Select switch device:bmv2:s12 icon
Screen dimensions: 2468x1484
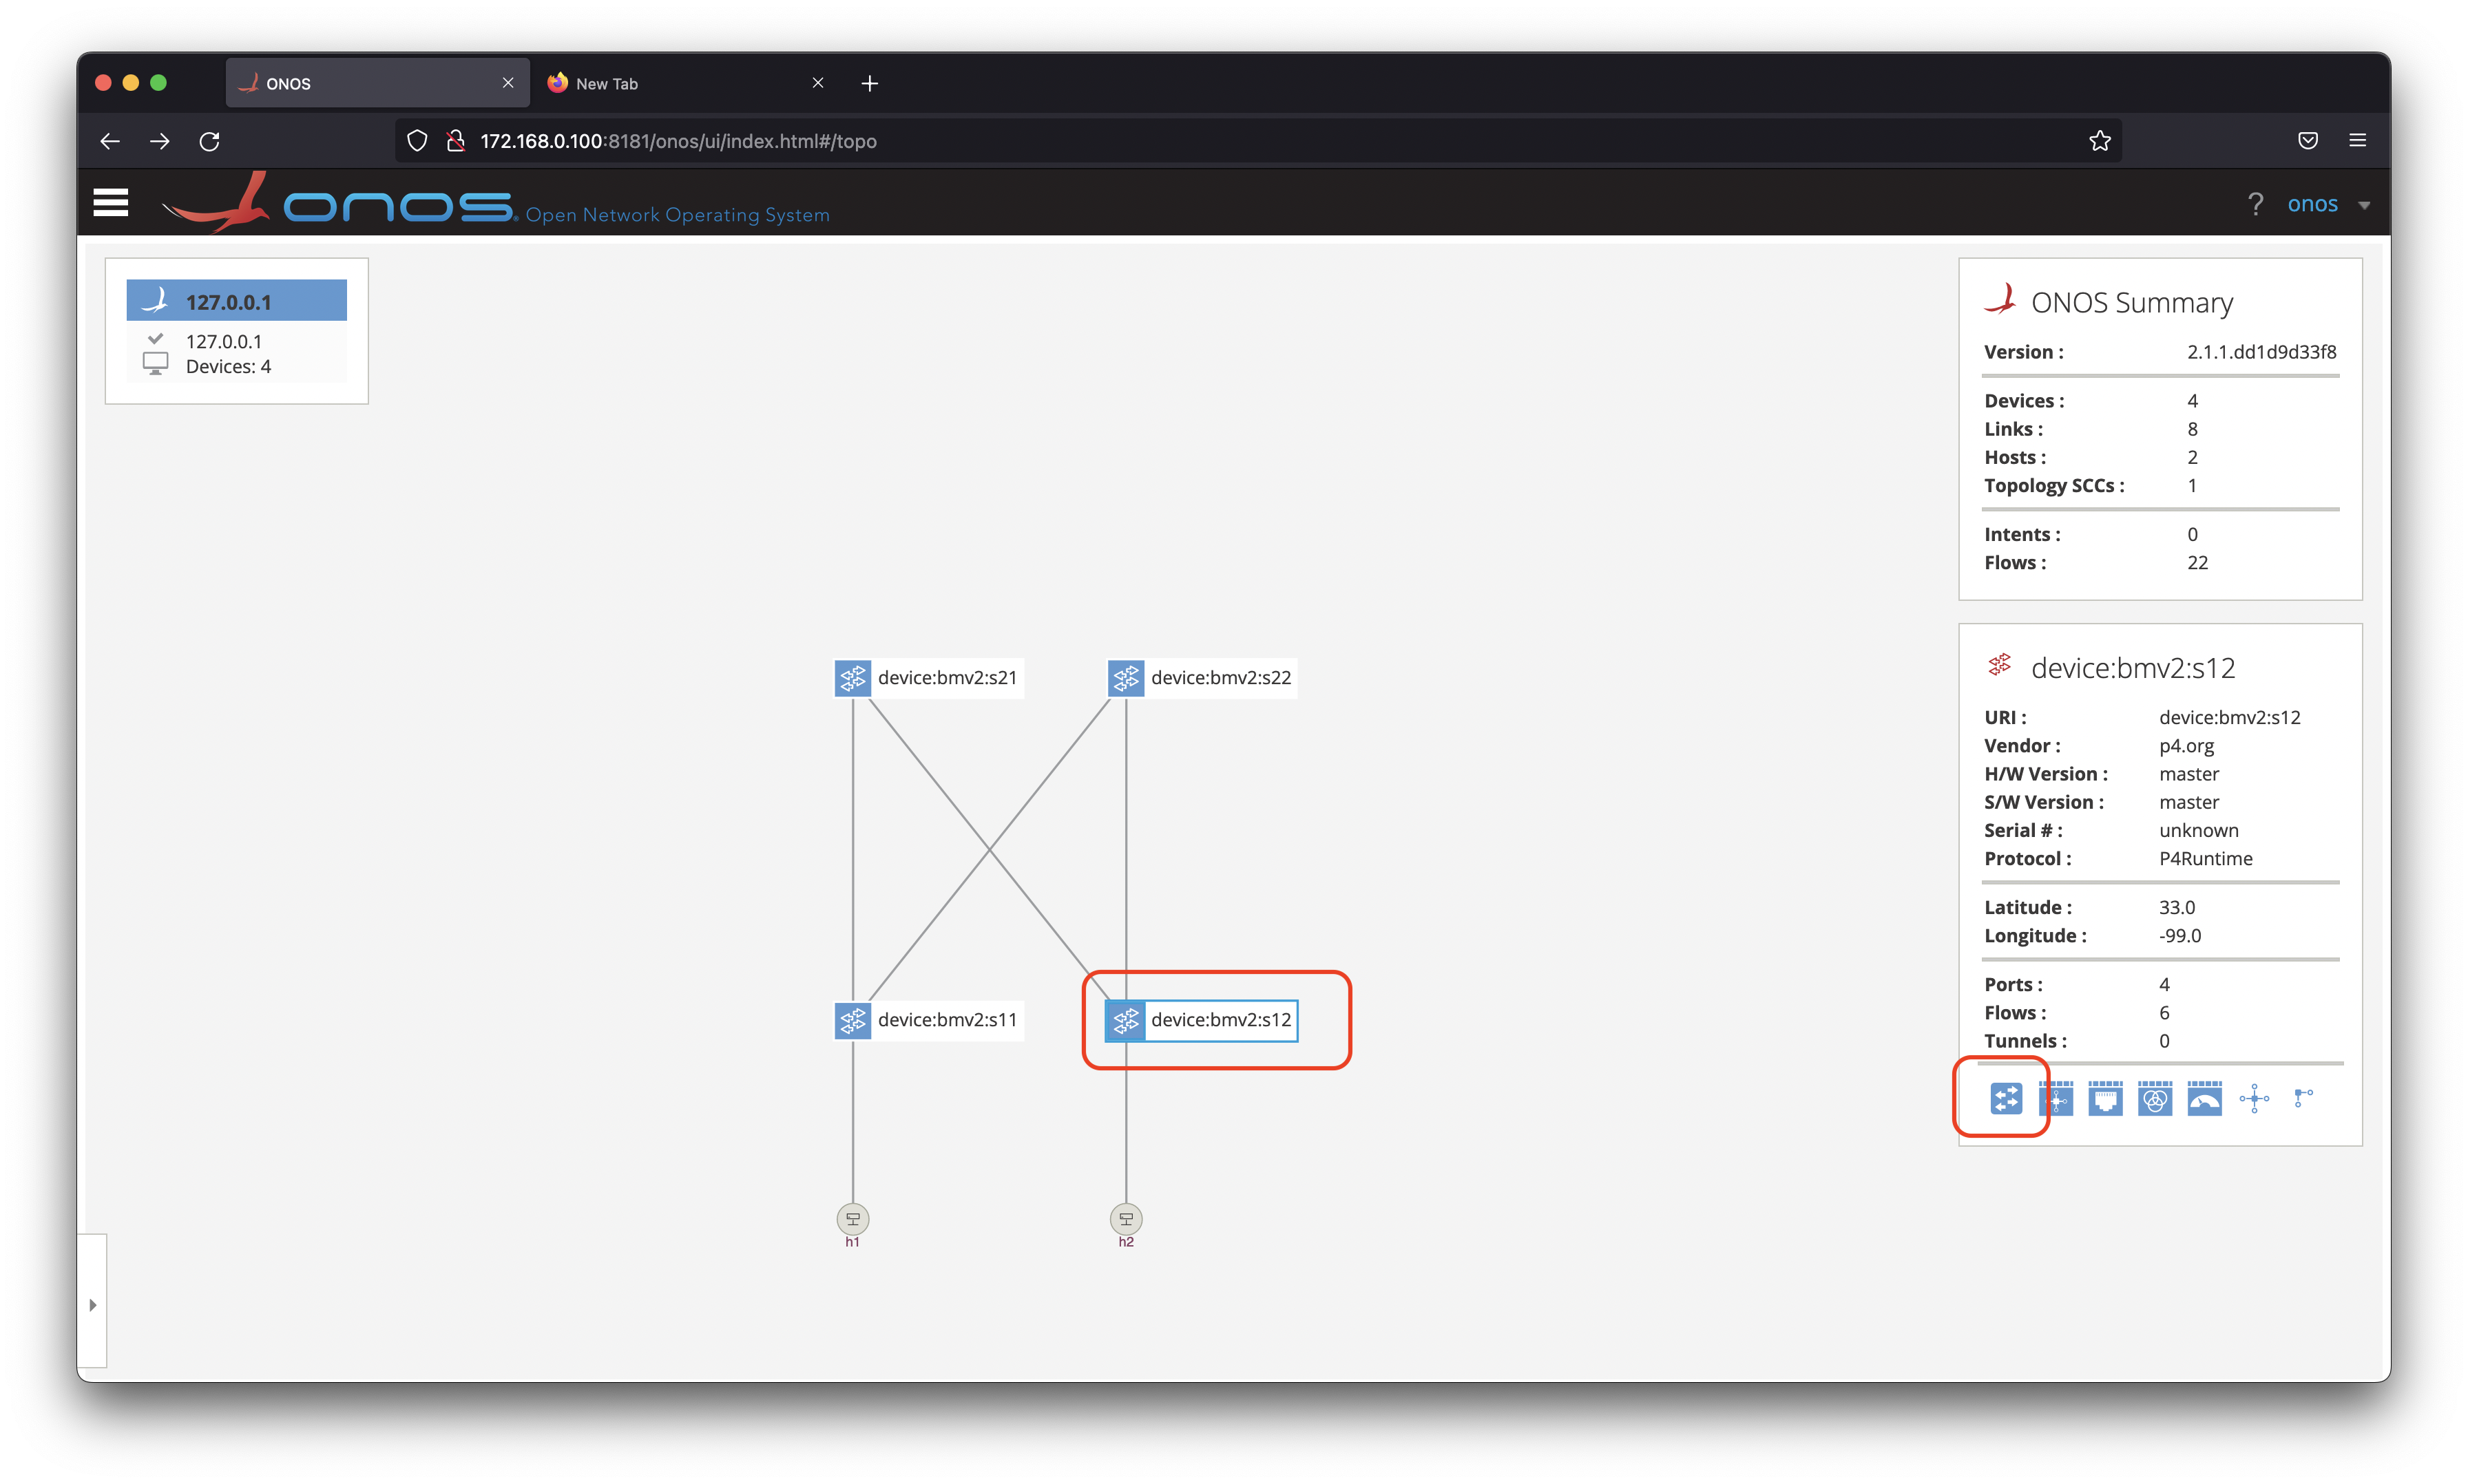tap(1125, 1020)
